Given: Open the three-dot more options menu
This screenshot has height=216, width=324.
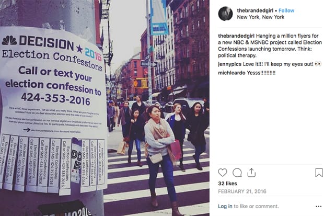Looking at the screenshot, I should click(x=318, y=206).
